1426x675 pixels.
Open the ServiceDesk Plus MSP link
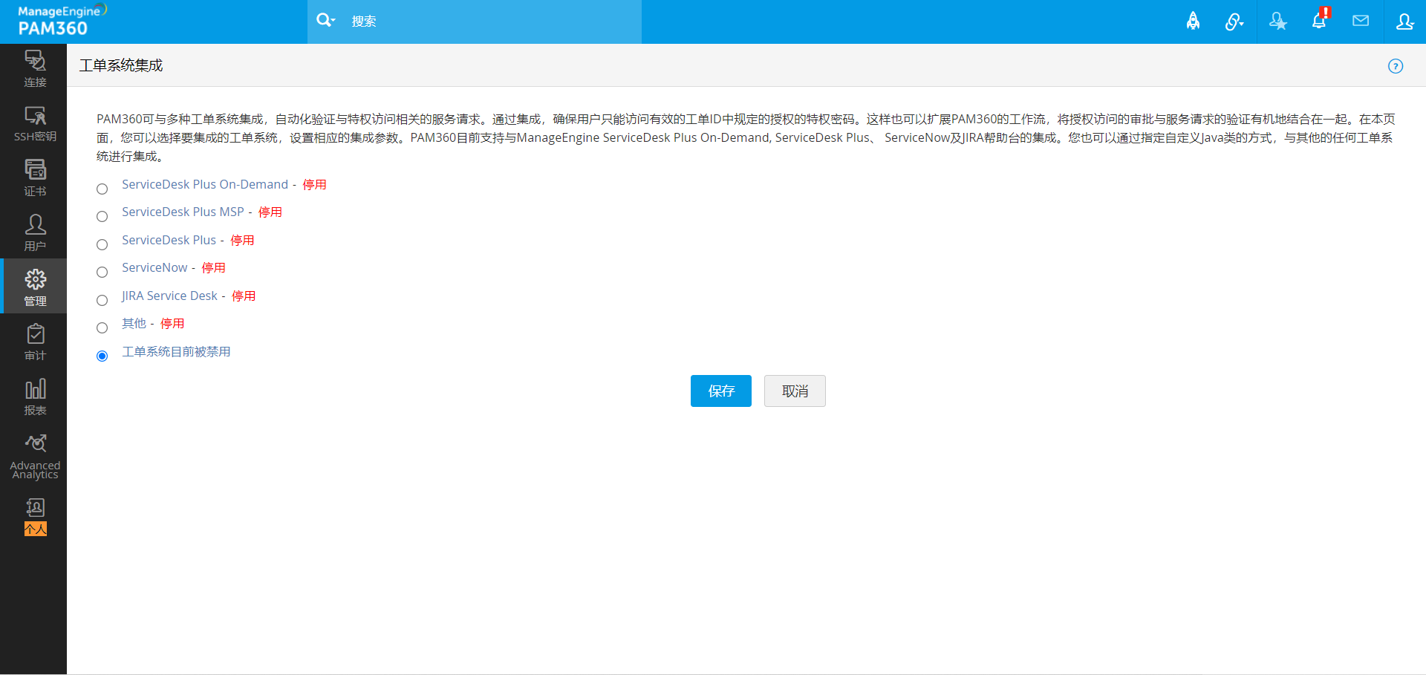183,212
